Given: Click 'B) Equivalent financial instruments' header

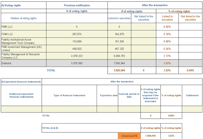Looking at the screenshot, I should [21, 82].
